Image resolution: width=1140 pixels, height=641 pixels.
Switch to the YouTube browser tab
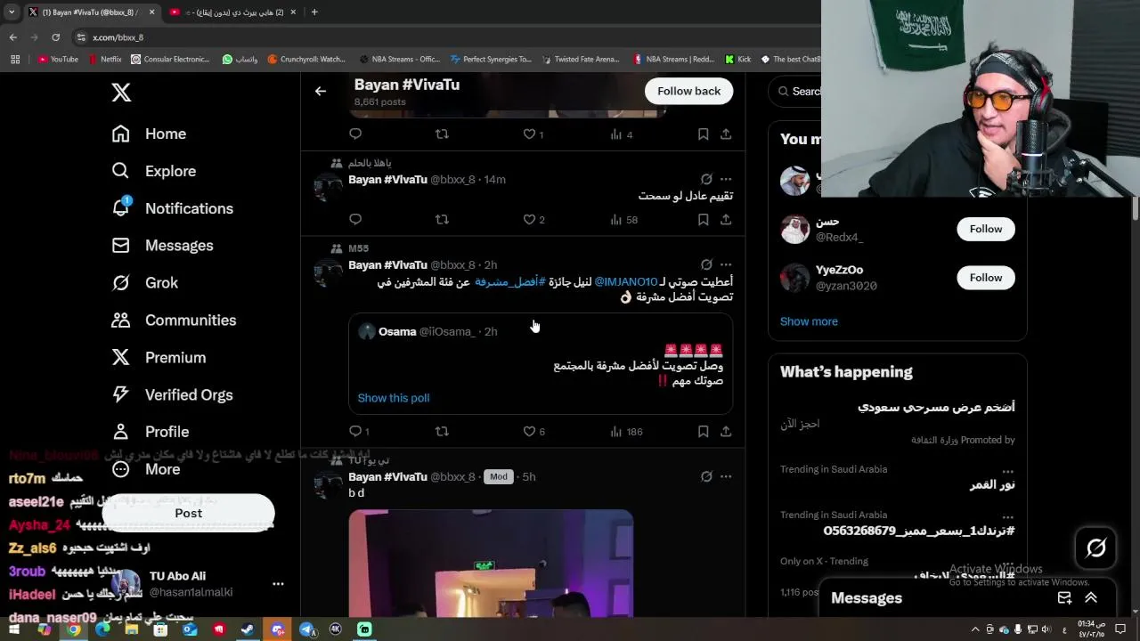pyautogui.click(x=233, y=12)
